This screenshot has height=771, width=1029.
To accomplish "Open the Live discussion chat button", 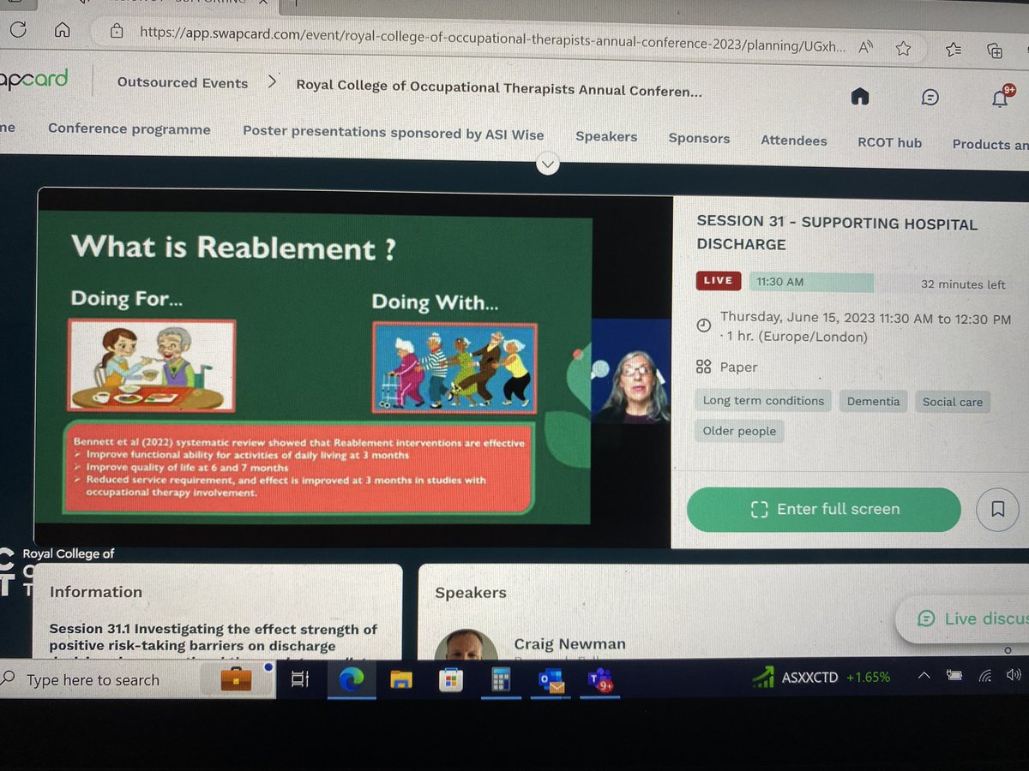I will point(965,619).
